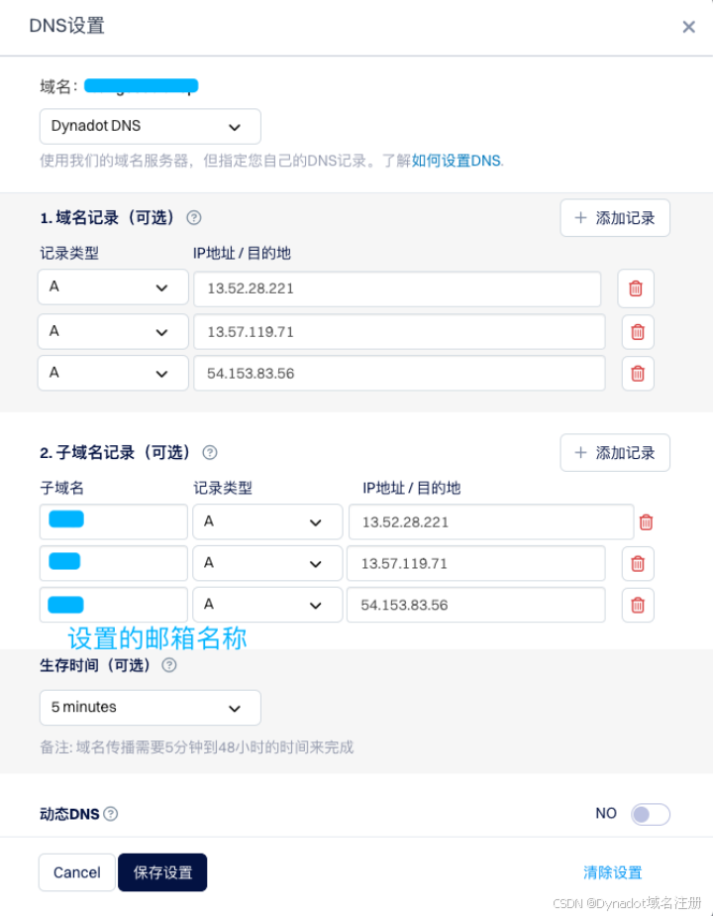This screenshot has width=713, height=916.
Task: Click help icon next to 动态DNS
Action: point(111,814)
